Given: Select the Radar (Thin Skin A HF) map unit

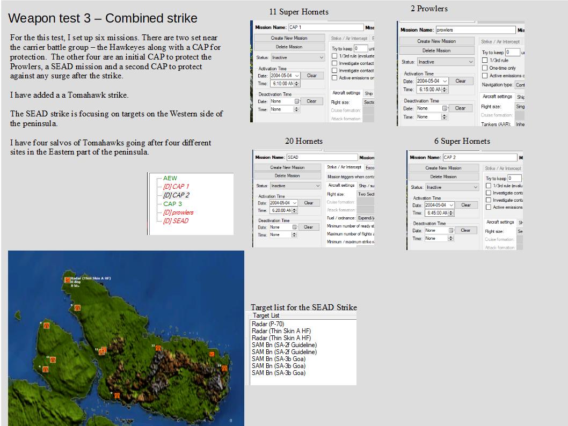Looking at the screenshot, I should (68, 280).
